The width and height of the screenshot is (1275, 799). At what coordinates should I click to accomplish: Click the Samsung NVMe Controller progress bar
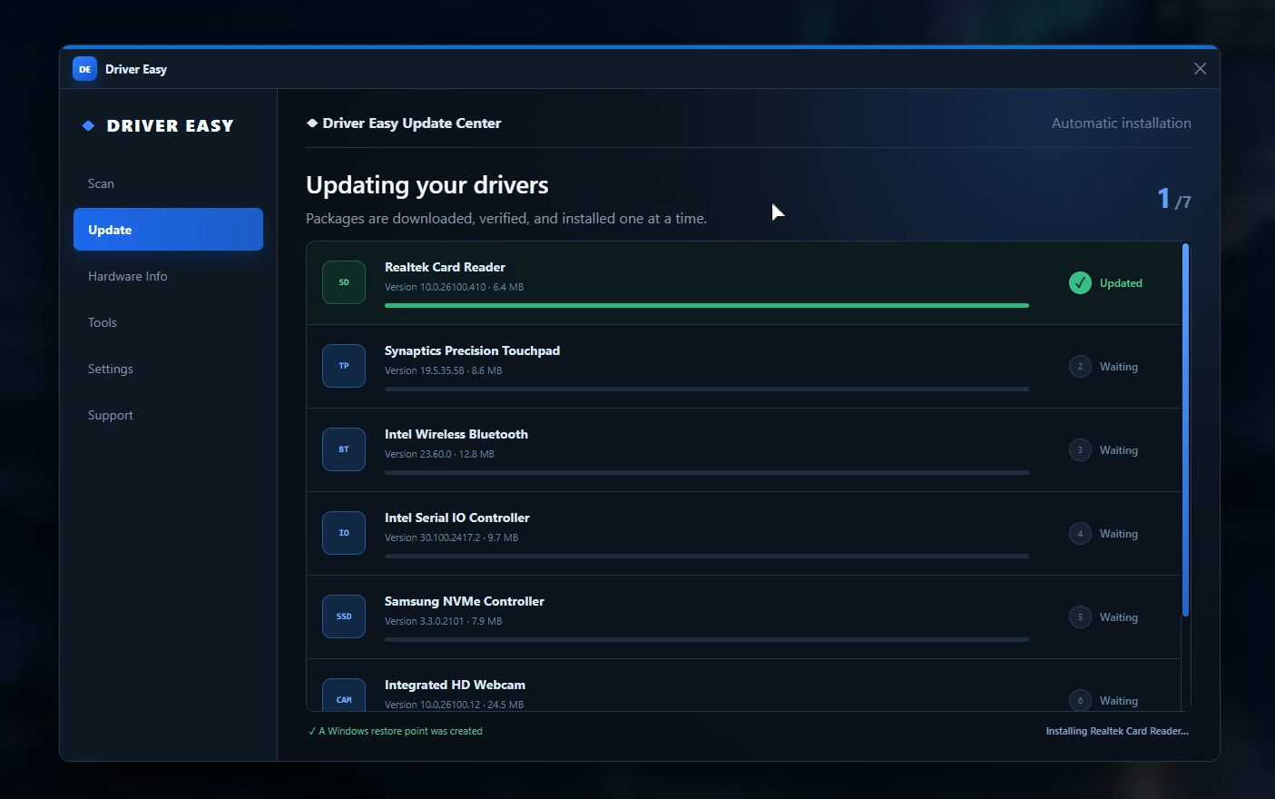[707, 640]
